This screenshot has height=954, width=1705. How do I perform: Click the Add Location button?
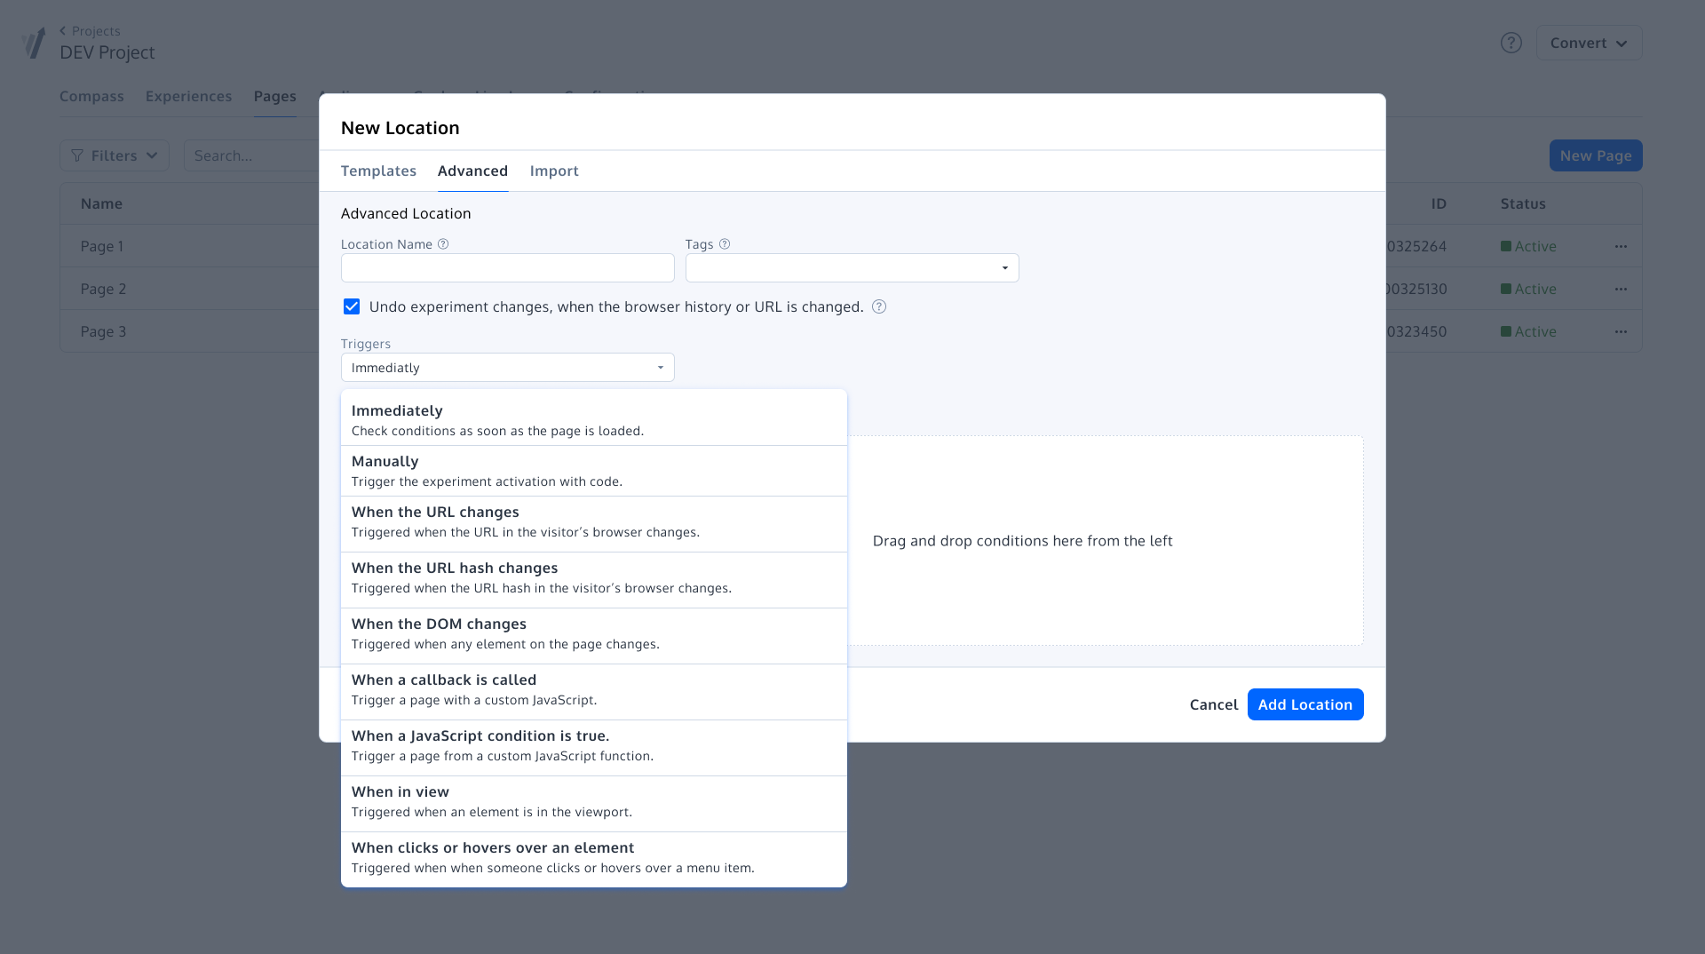(x=1305, y=704)
